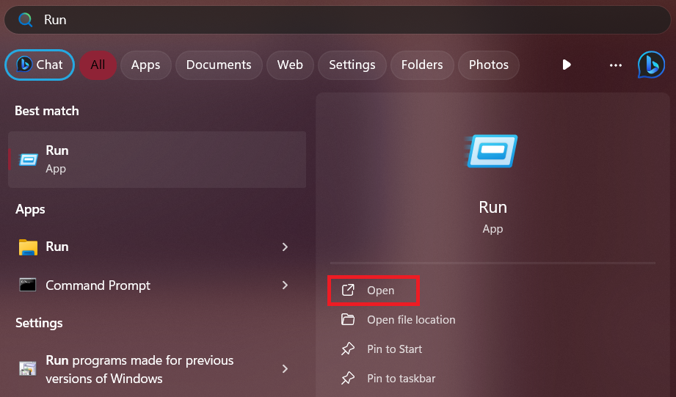The image size is (676, 397).
Task: Click the Command Prompt icon
Action: [x=28, y=285]
